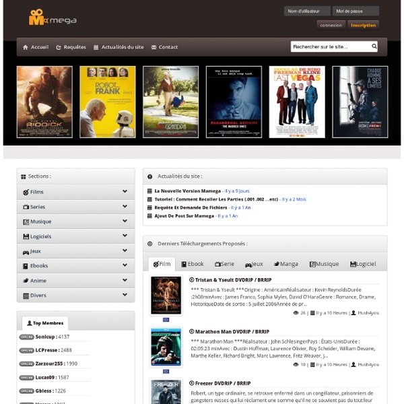The height and width of the screenshot is (404, 404).
Task: Click the views eye icon on Tristan & Yseult
Action: pyautogui.click(x=296, y=313)
